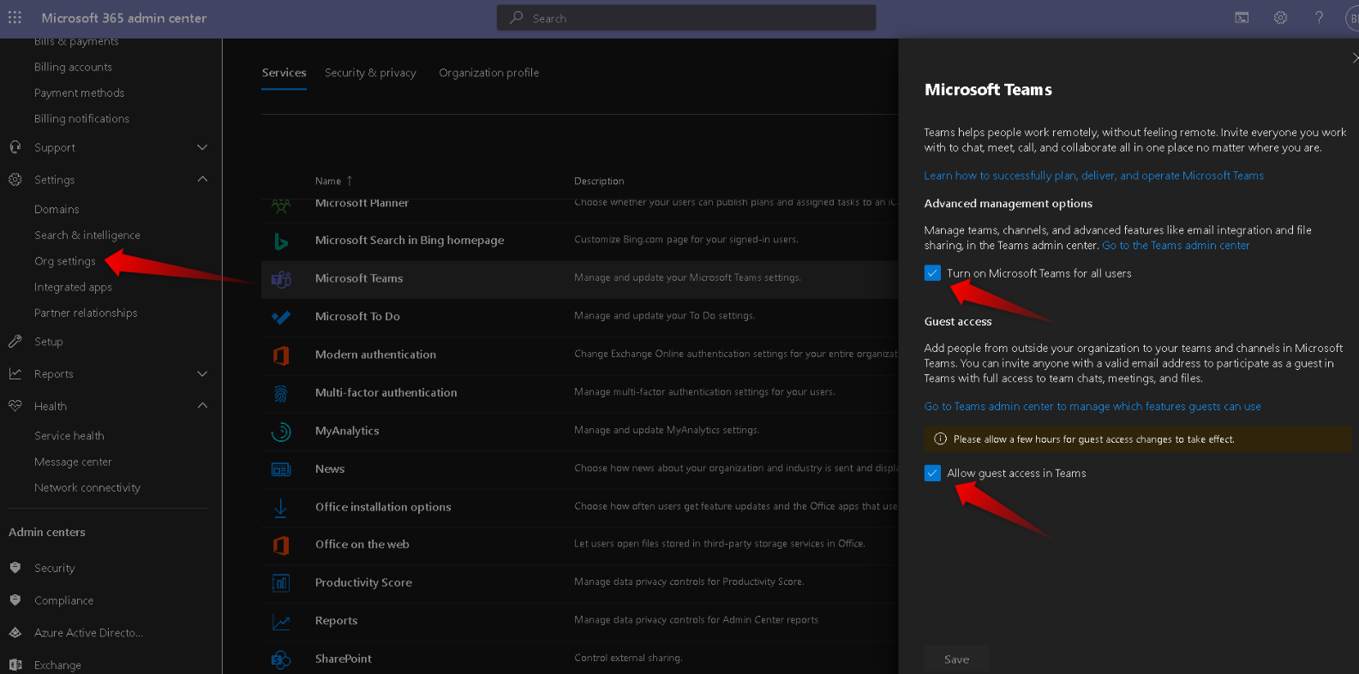Screen dimensions: 1359x674
Task: Click the Health heart icon in sidebar
Action: coord(15,406)
